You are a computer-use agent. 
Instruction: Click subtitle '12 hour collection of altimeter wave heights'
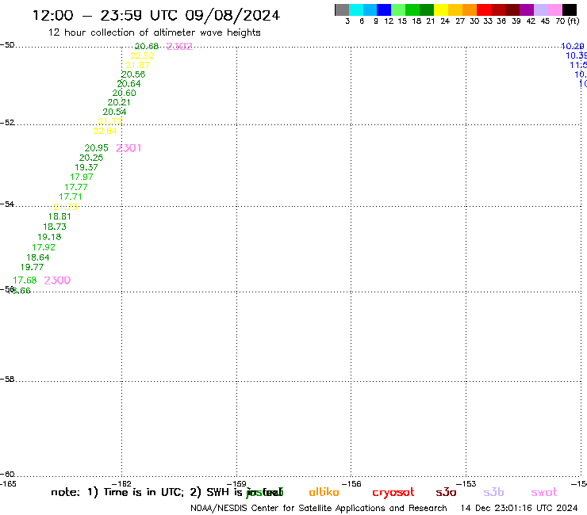click(x=154, y=32)
